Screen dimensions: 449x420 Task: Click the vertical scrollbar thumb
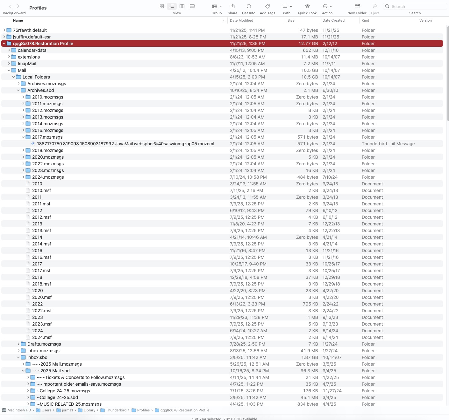click(x=448, y=74)
